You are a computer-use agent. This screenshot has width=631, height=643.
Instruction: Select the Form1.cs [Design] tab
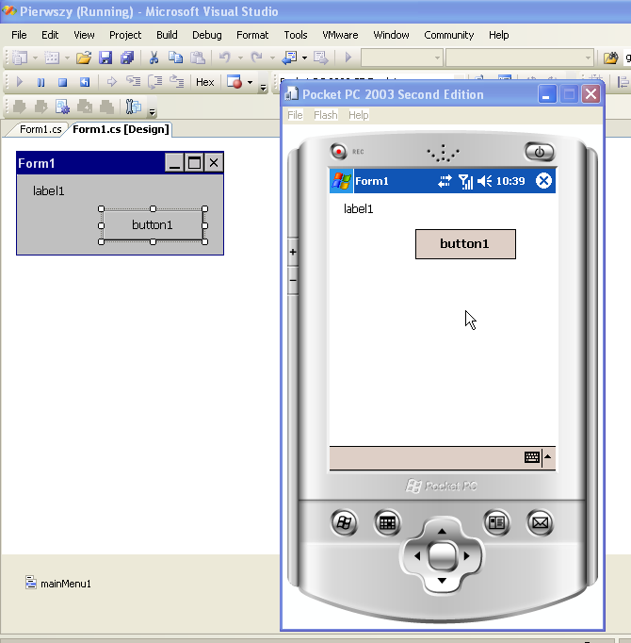[x=121, y=129]
